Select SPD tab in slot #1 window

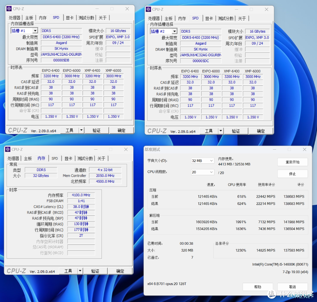56,18
